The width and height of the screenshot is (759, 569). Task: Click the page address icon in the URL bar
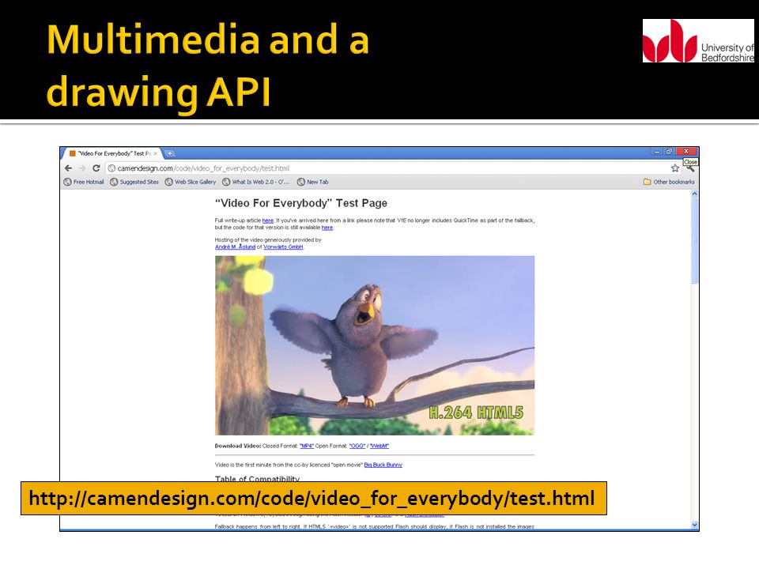(111, 168)
